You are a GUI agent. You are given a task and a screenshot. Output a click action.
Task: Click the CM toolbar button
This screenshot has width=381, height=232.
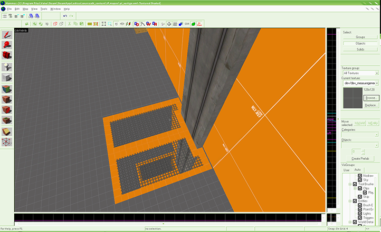click(x=187, y=24)
